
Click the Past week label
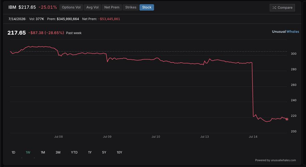74,33
